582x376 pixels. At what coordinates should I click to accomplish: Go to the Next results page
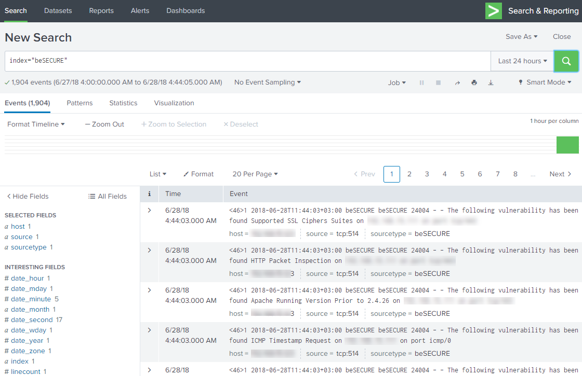click(x=561, y=174)
